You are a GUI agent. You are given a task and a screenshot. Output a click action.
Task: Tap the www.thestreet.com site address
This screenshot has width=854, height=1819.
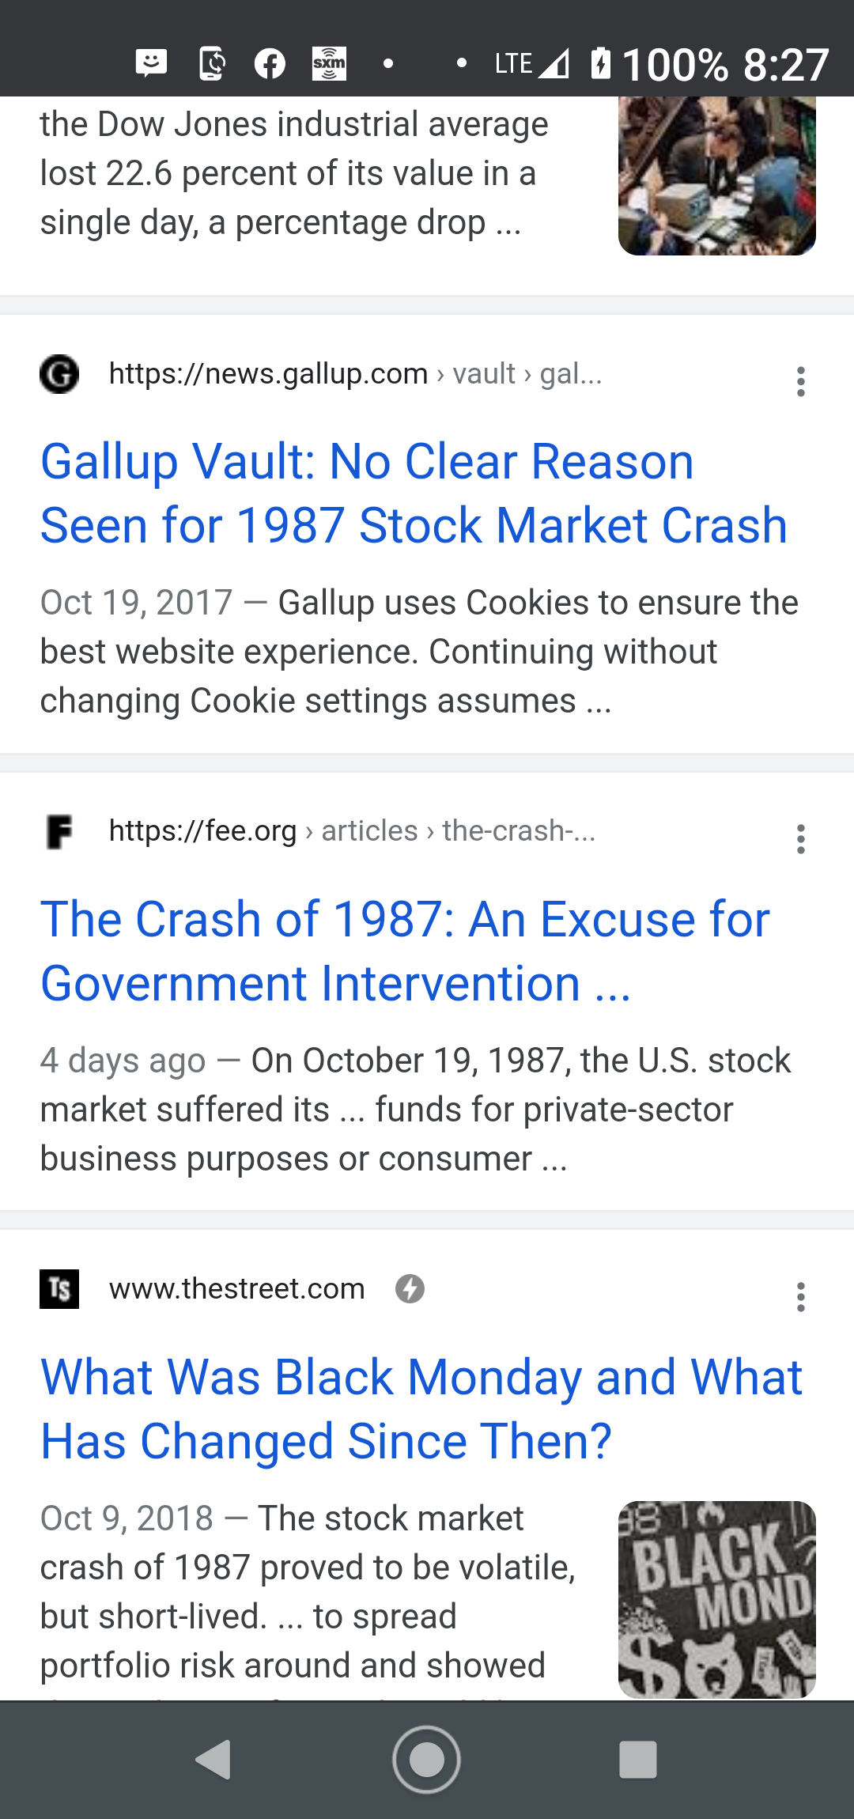(x=237, y=1289)
